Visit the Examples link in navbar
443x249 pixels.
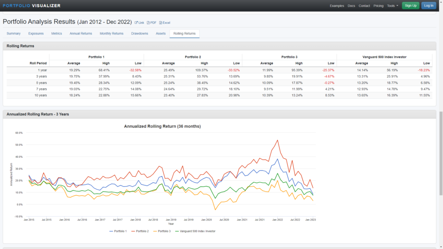(x=337, y=6)
